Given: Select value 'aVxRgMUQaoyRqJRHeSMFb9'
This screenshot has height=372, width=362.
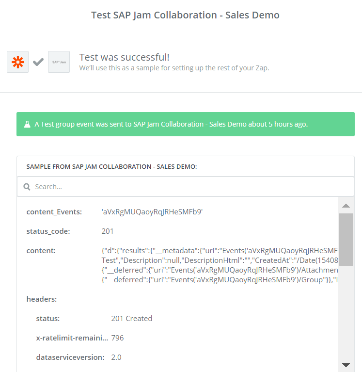Looking at the screenshot, I should click(152, 212).
